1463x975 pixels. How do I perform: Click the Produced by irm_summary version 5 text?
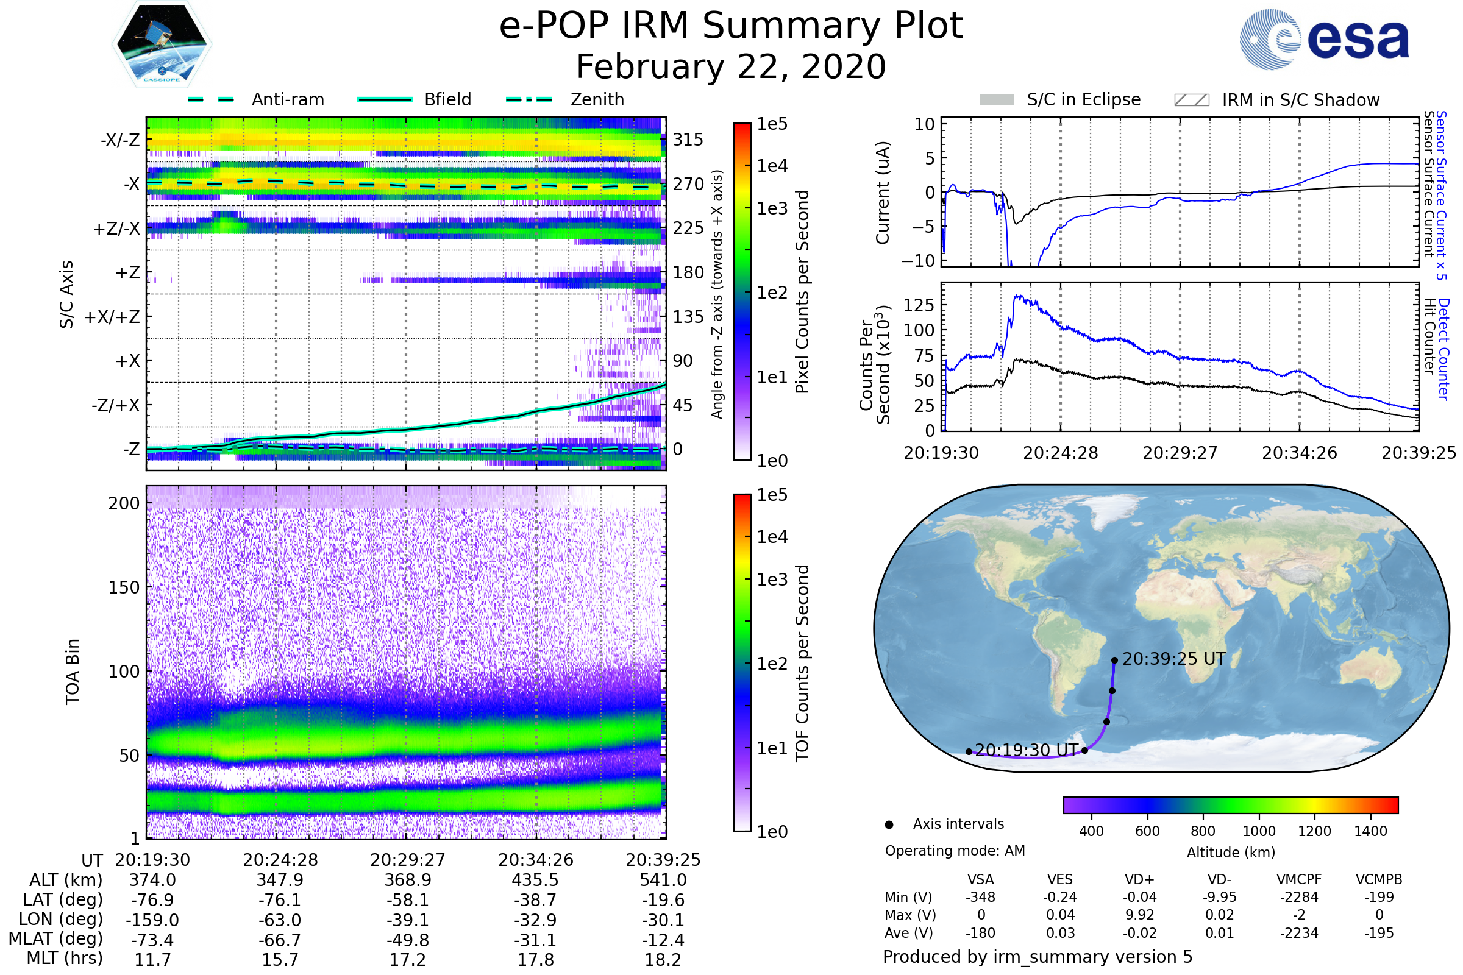pyautogui.click(x=1037, y=957)
